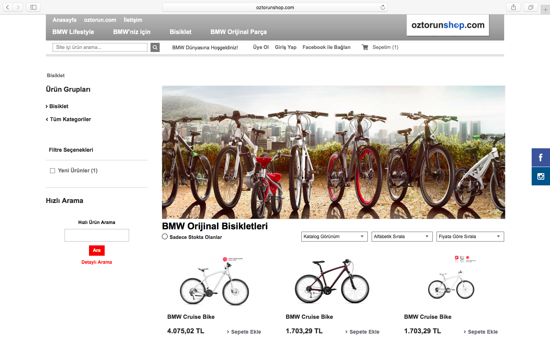This screenshot has height=344, width=550.
Task: Click the BMW bicycles banner image
Action: tap(333, 152)
